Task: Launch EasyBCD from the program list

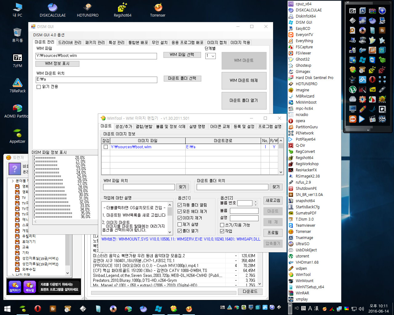Action: 303,29
